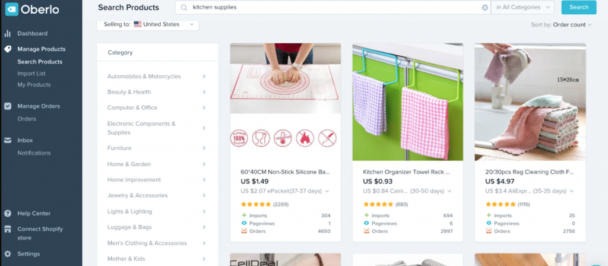Click the 4650 orders count
The image size is (608, 266).
(324, 231)
